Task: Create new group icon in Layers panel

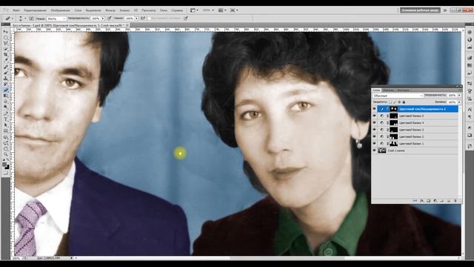Action: coord(441,200)
